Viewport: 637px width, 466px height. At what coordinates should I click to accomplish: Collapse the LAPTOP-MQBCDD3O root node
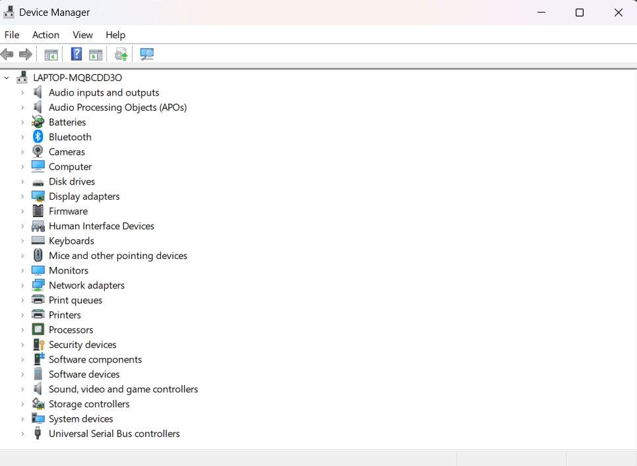click(x=7, y=78)
